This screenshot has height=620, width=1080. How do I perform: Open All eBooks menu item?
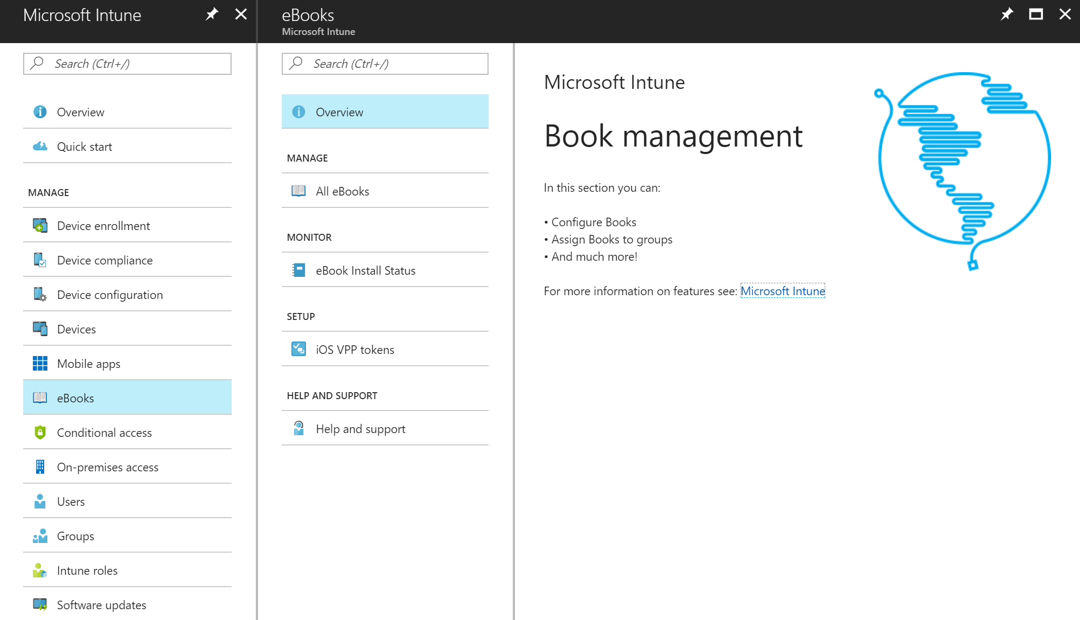pyautogui.click(x=343, y=191)
